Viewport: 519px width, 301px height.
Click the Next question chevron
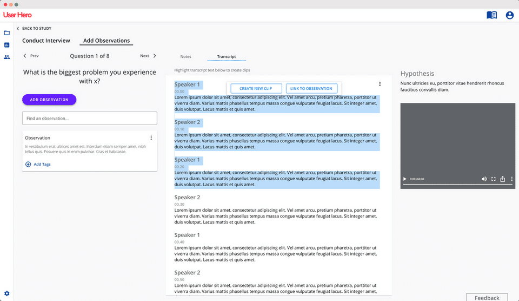pyautogui.click(x=155, y=56)
